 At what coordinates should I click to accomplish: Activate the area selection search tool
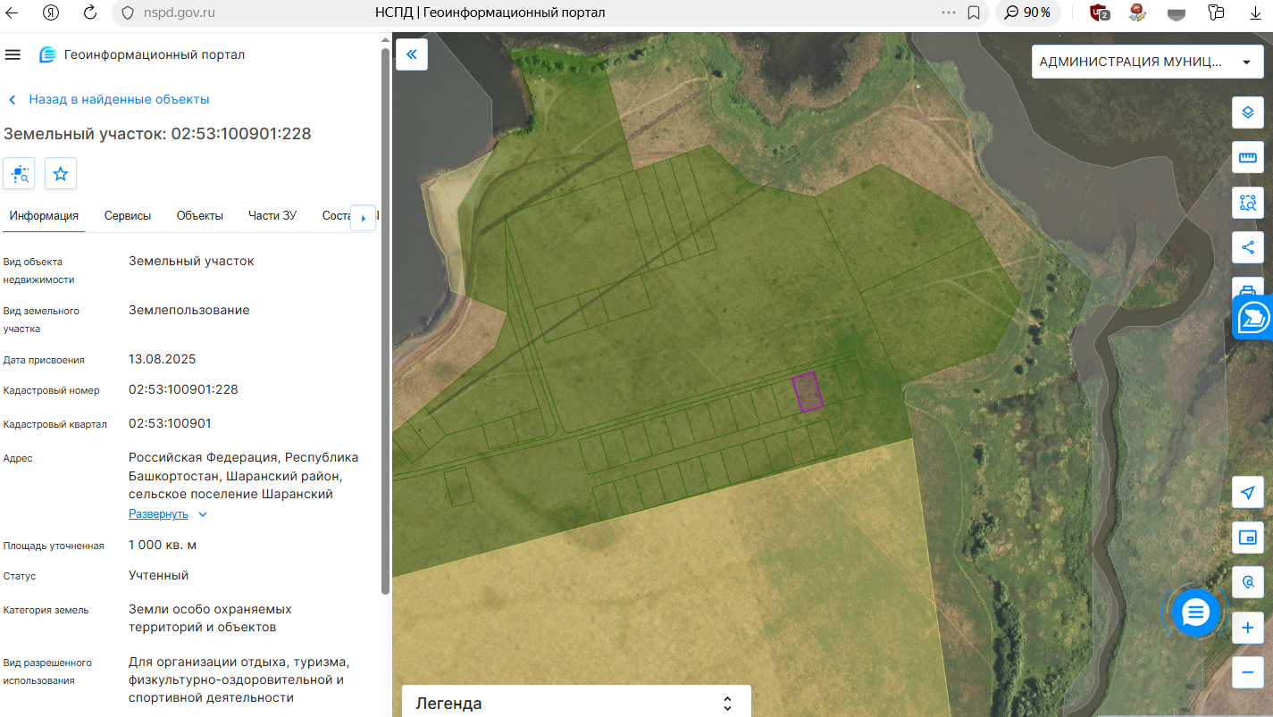tap(1248, 203)
